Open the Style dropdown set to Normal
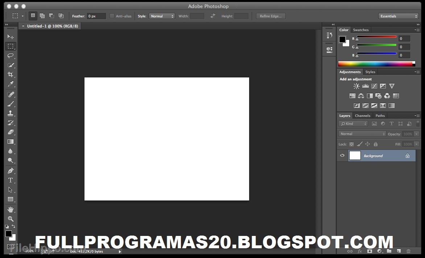 point(162,16)
